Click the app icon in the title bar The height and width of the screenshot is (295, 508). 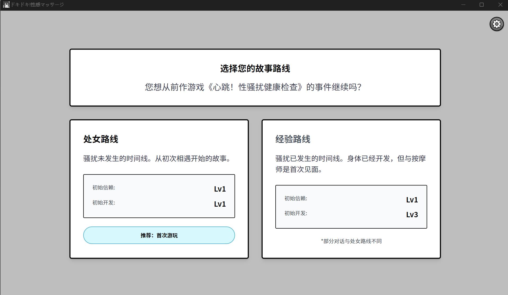pyautogui.click(x=6, y=5)
